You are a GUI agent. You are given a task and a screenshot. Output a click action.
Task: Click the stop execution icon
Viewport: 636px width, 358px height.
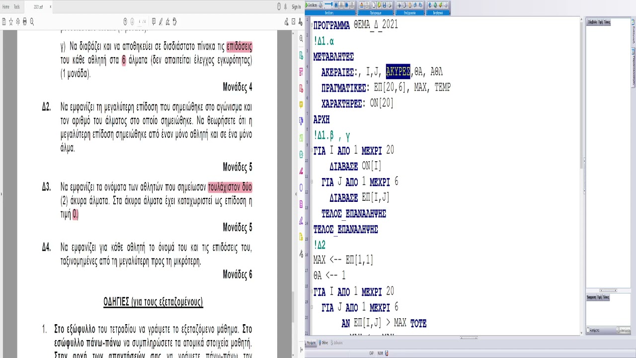(x=352, y=5)
